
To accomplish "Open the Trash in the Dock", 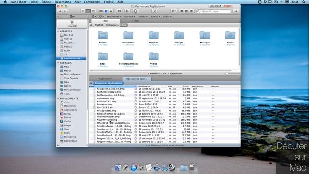I will tap(191, 168).
